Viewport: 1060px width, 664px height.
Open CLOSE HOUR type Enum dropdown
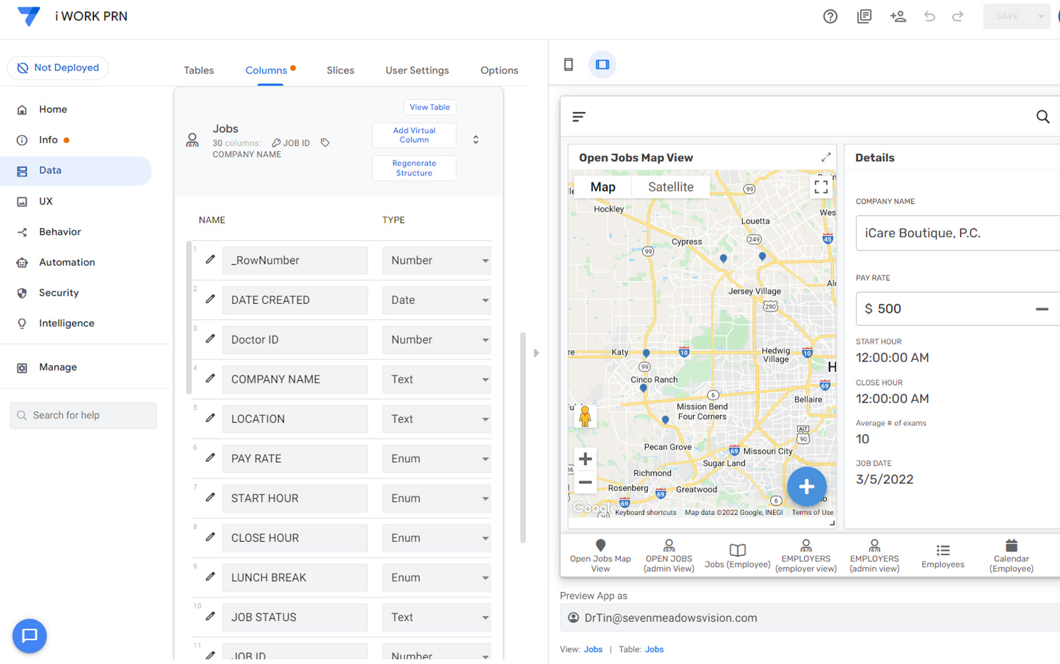coord(437,538)
